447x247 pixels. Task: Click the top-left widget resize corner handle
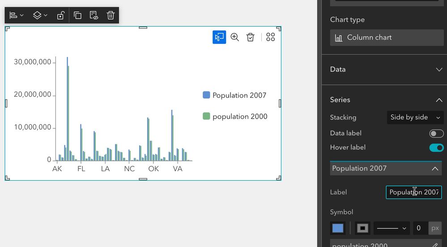tap(8, 29)
